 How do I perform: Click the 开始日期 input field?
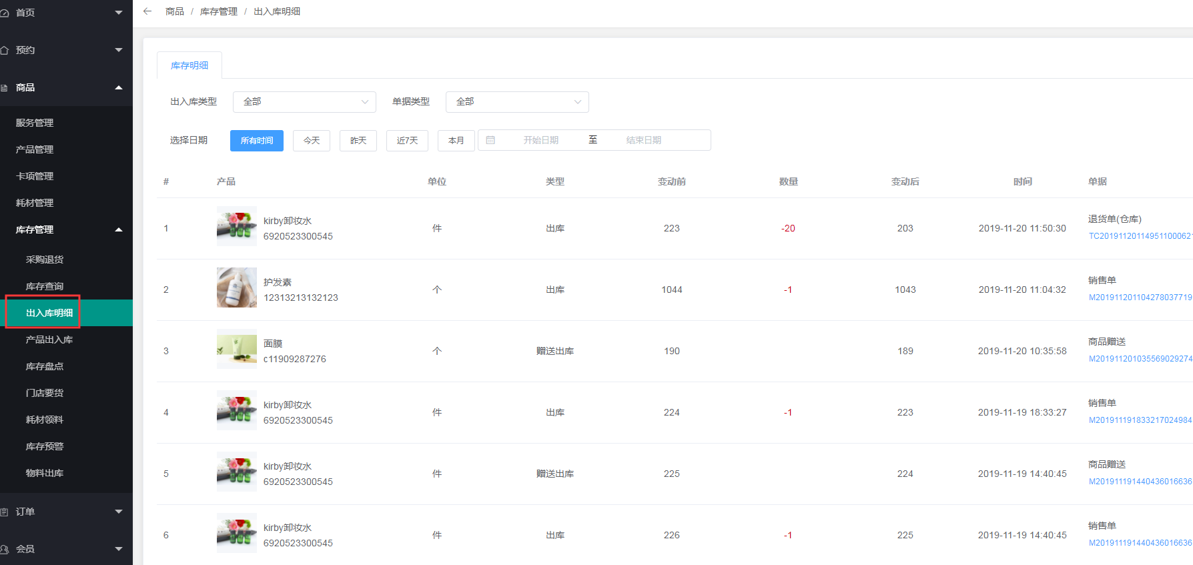pyautogui.click(x=540, y=140)
